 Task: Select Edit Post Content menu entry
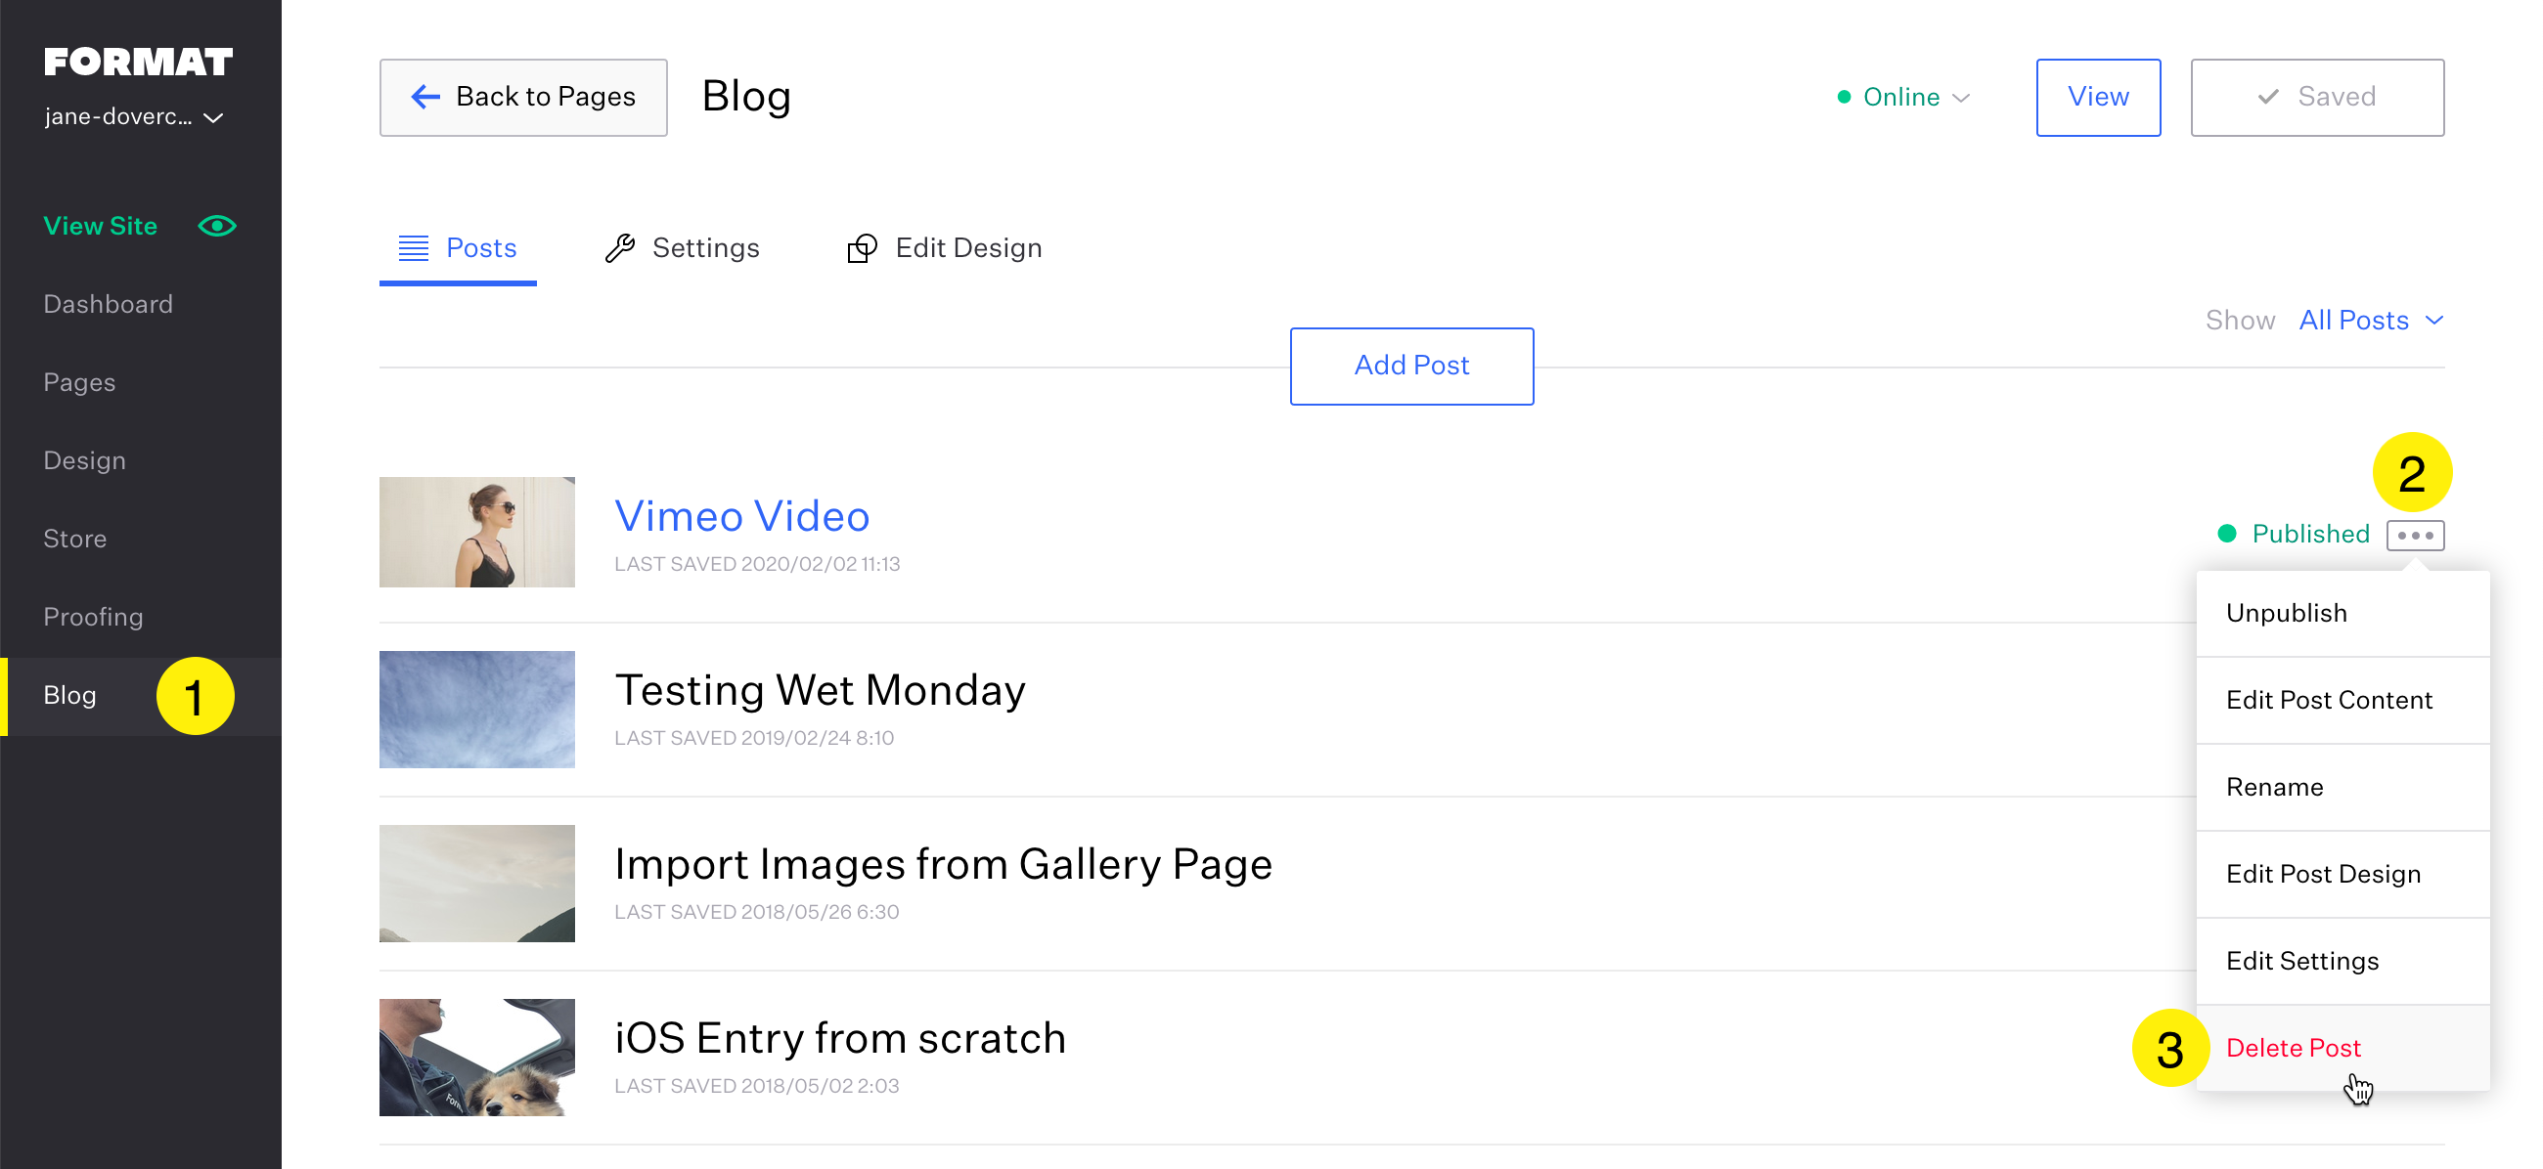click(x=2329, y=701)
